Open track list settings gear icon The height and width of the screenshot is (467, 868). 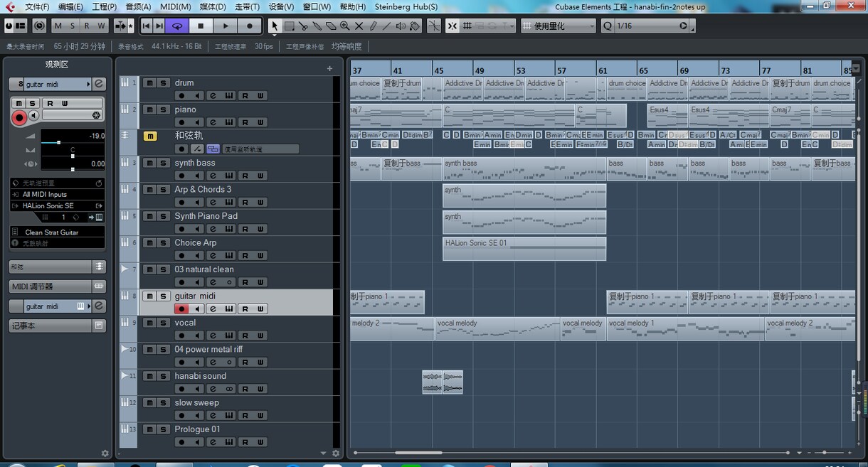point(336,453)
